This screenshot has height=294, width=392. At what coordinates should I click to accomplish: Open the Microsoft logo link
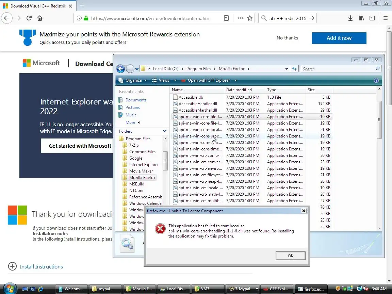click(x=41, y=63)
